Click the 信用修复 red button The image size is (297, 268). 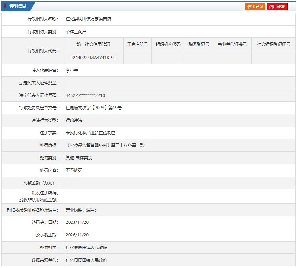coord(277,7)
